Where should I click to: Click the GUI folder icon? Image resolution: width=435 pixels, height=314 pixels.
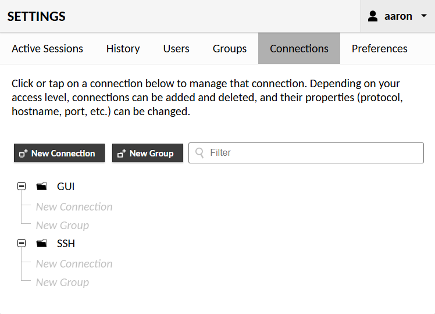[41, 187]
